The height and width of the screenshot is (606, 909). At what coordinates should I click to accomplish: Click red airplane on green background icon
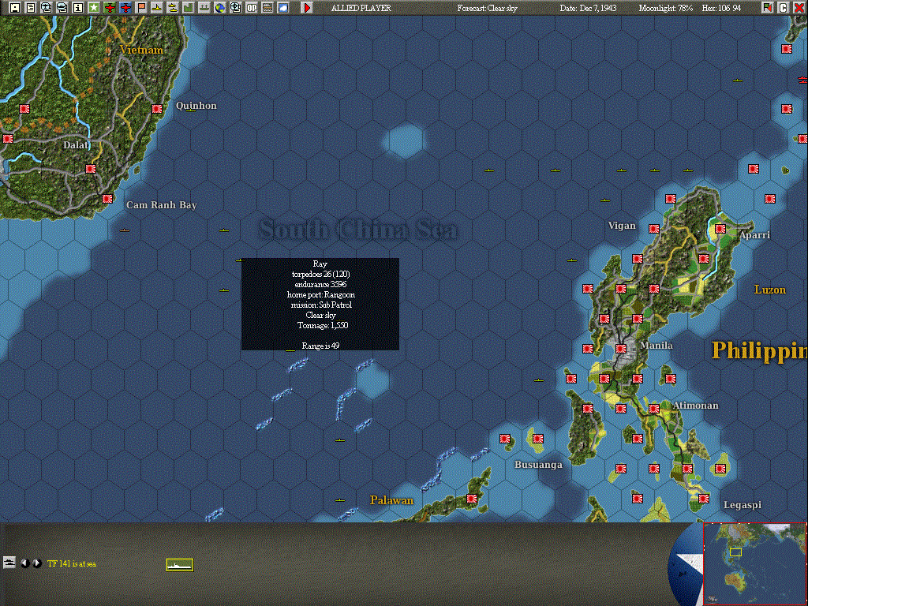110,8
